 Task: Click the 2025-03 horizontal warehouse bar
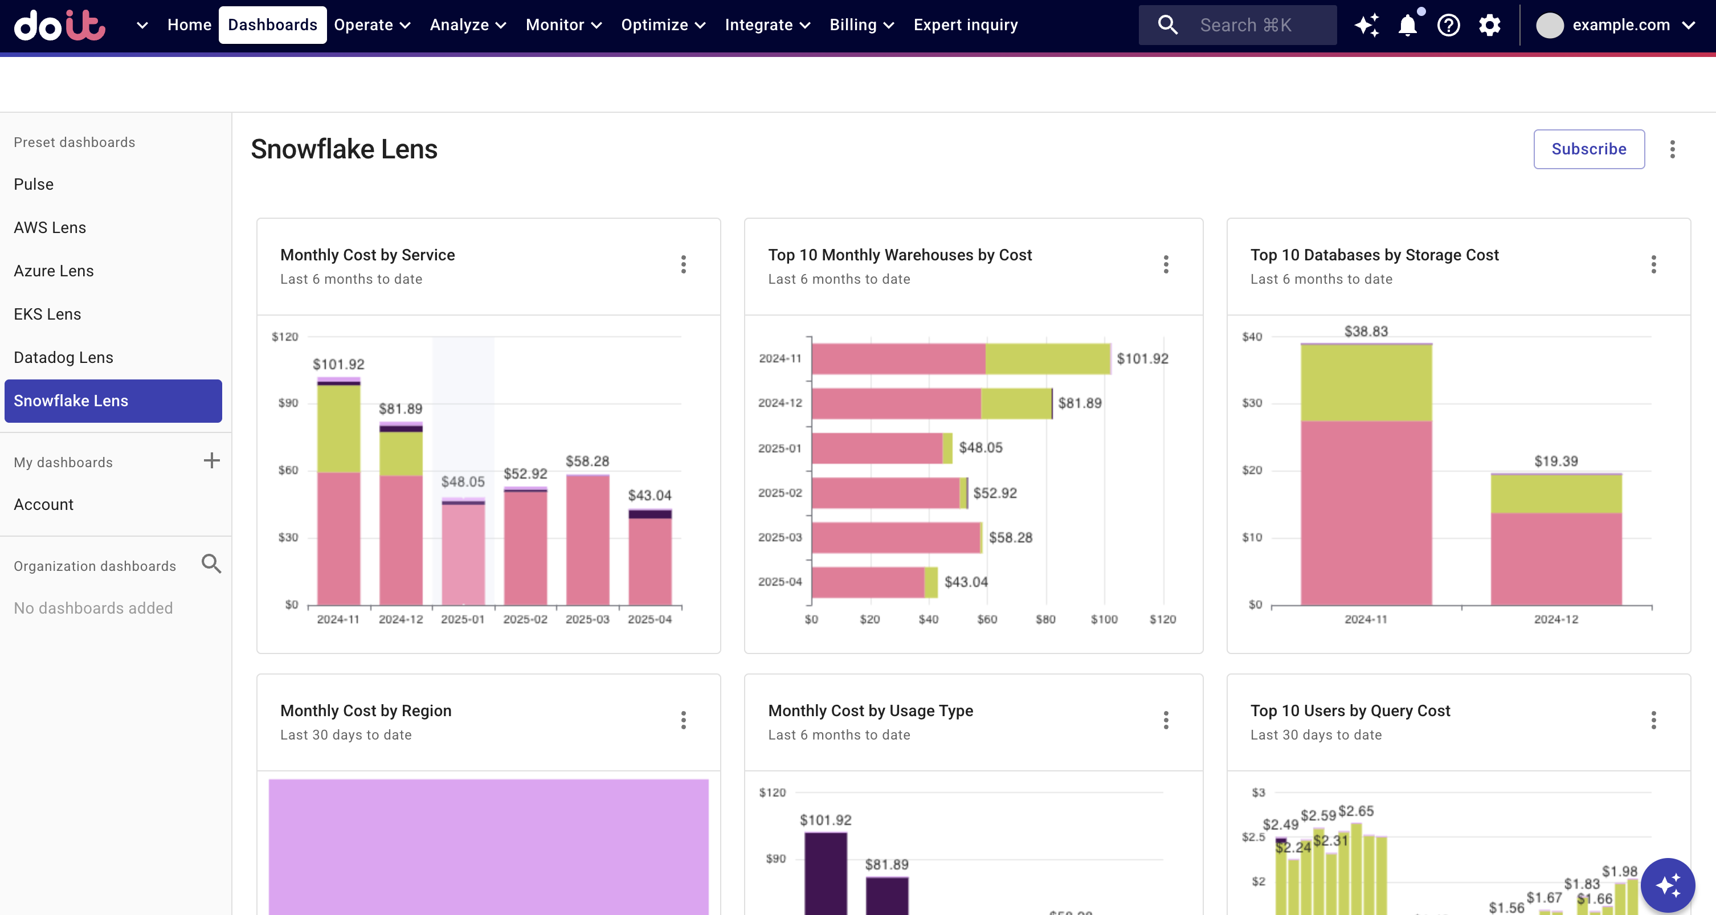(897, 537)
